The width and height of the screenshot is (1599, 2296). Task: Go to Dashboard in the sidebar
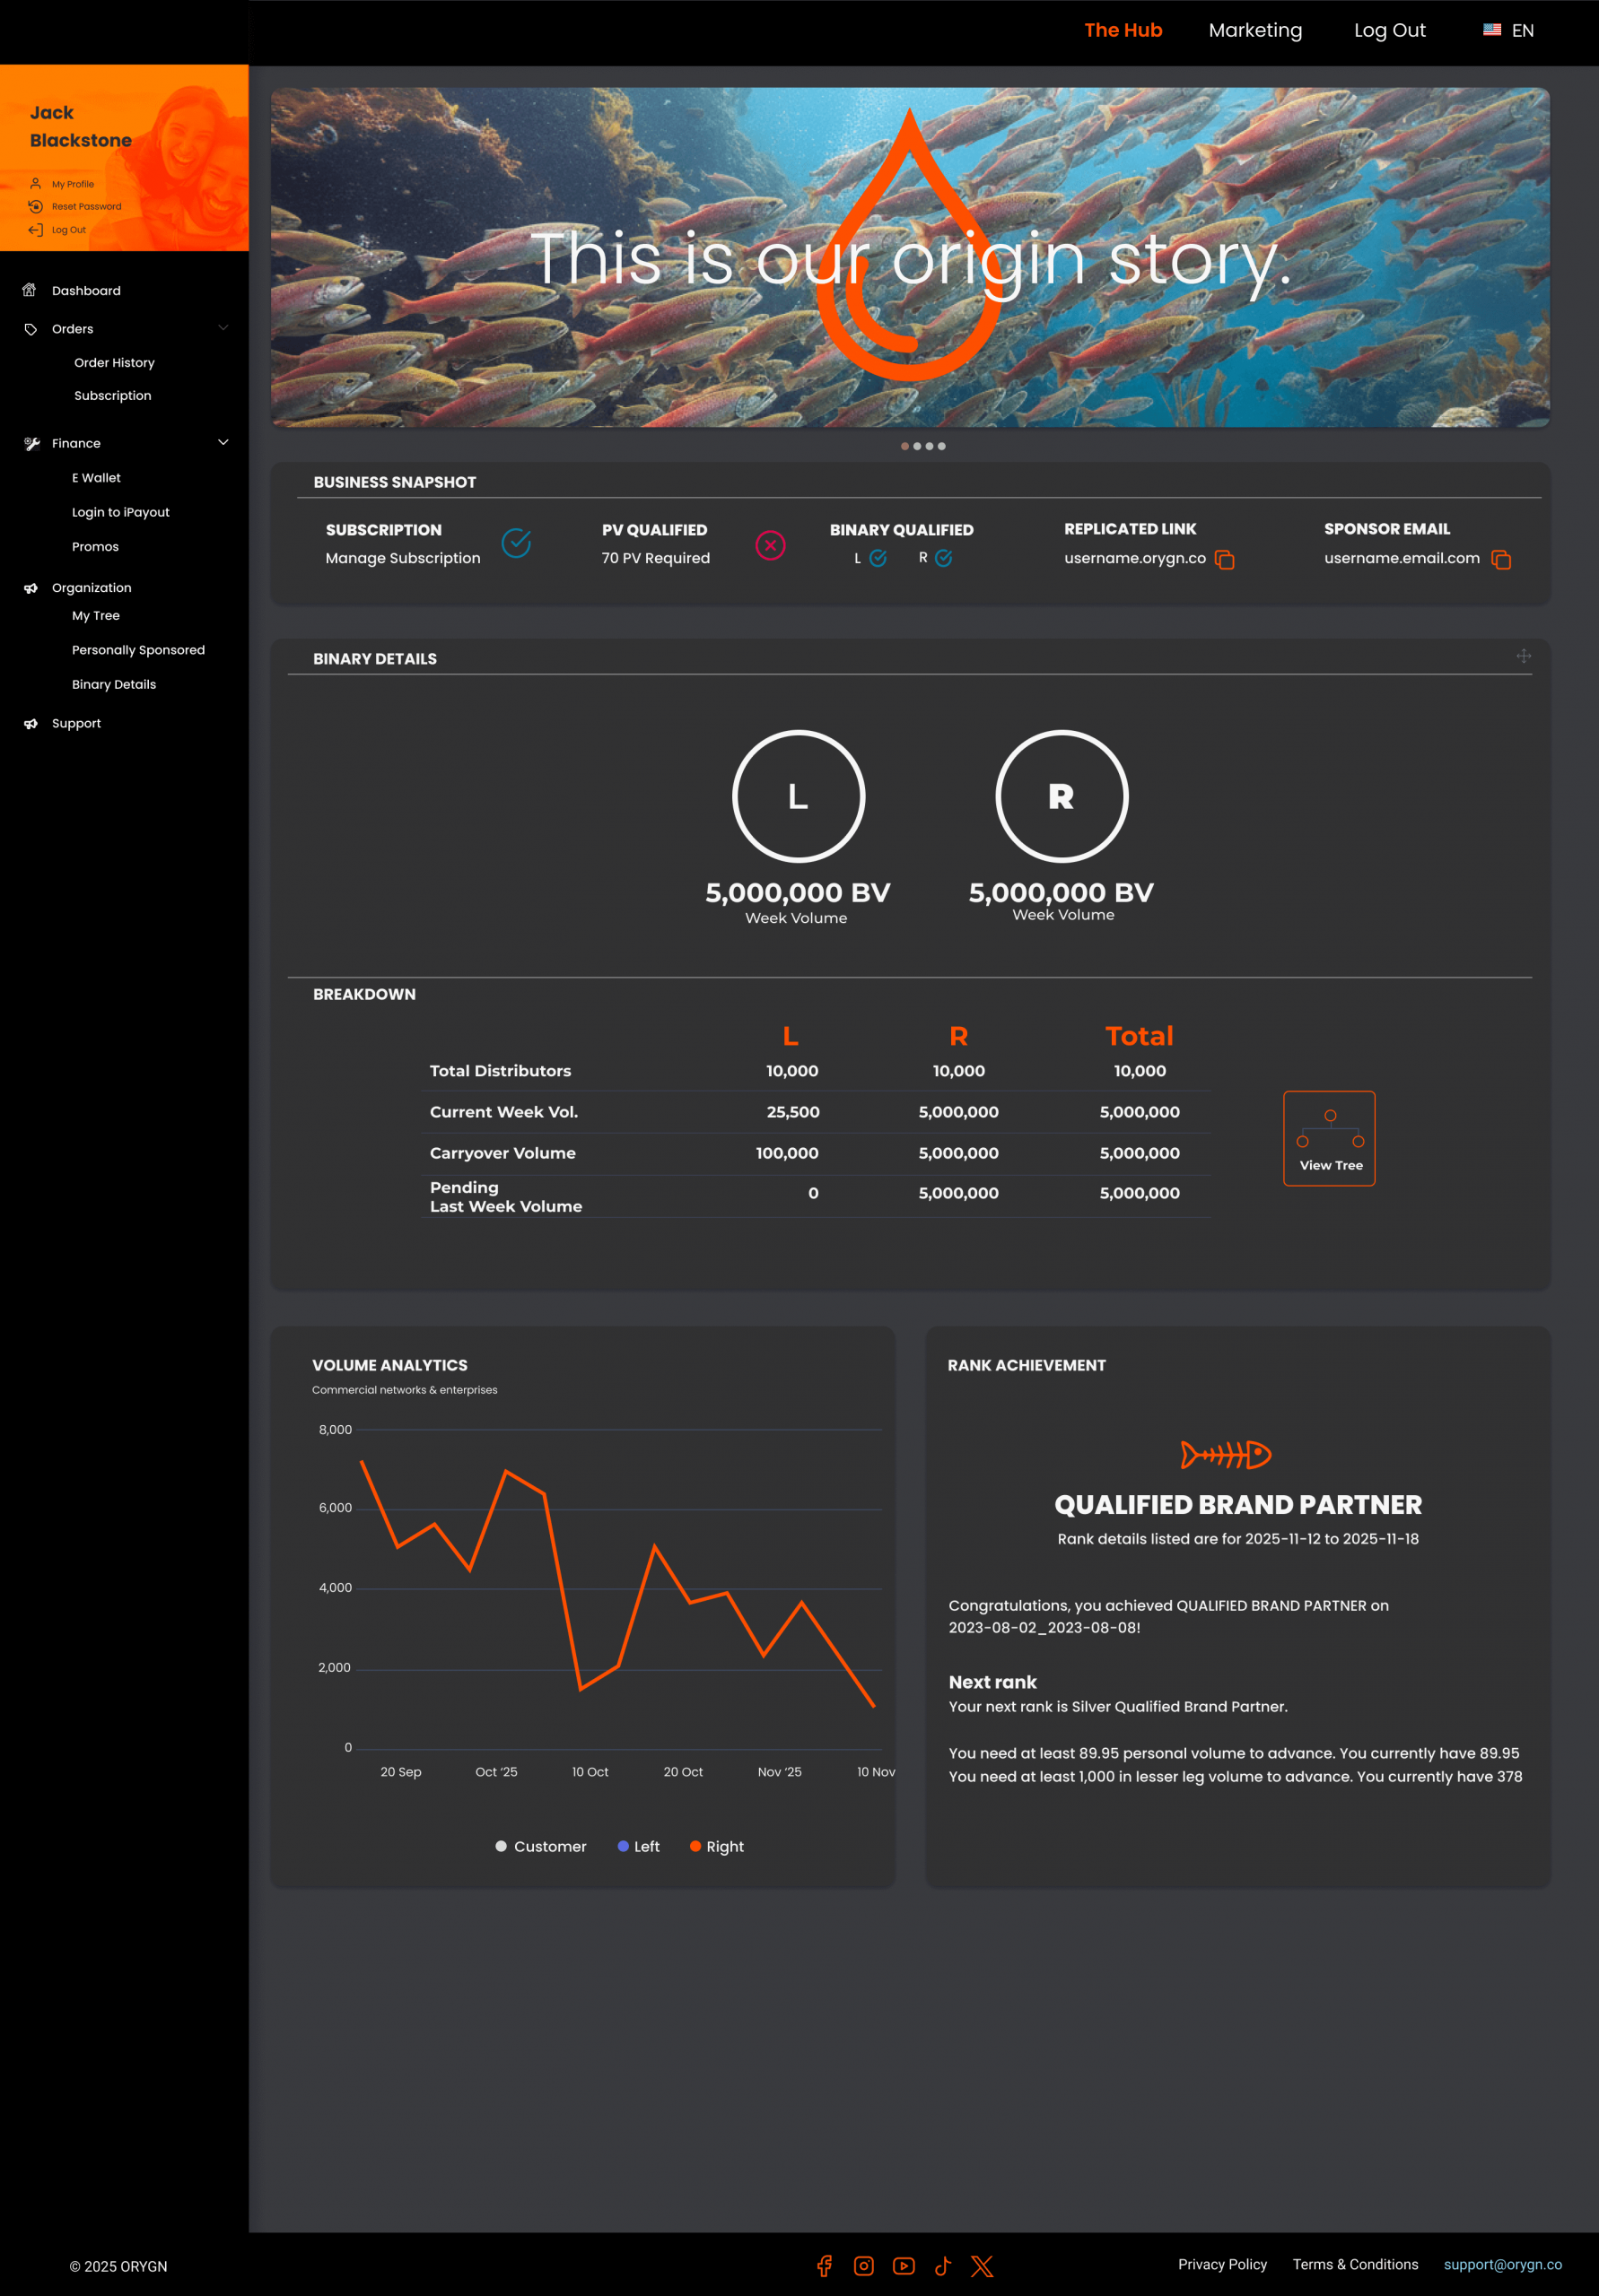tap(86, 291)
